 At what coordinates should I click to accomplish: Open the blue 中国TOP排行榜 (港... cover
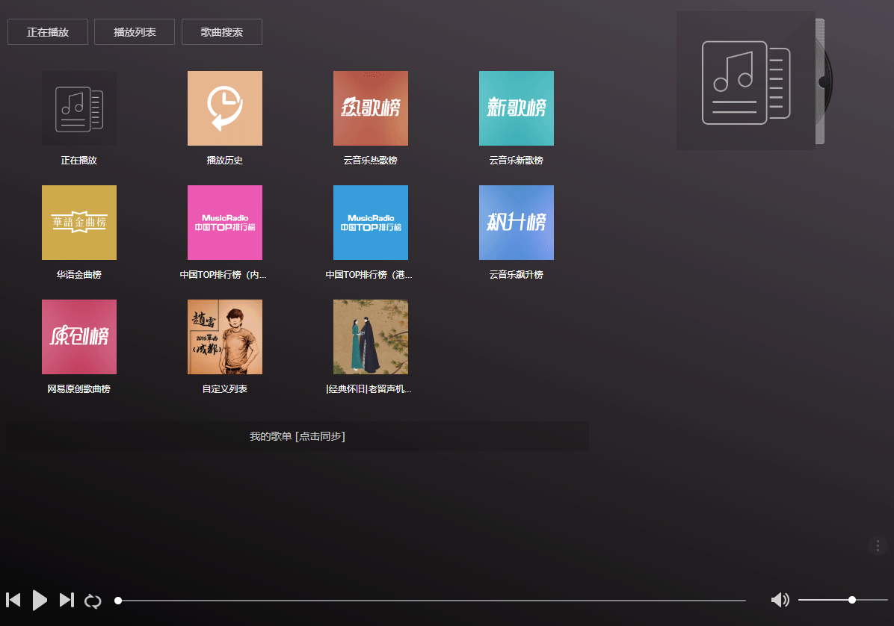[x=371, y=223]
